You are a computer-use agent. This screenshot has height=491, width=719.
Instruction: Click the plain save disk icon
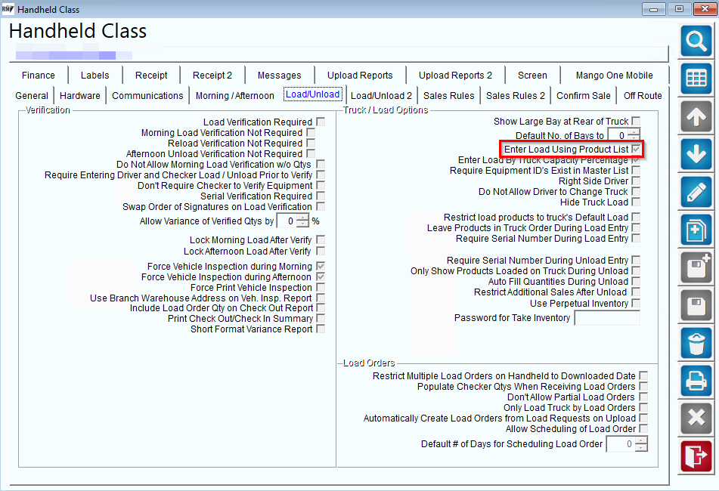pos(696,305)
